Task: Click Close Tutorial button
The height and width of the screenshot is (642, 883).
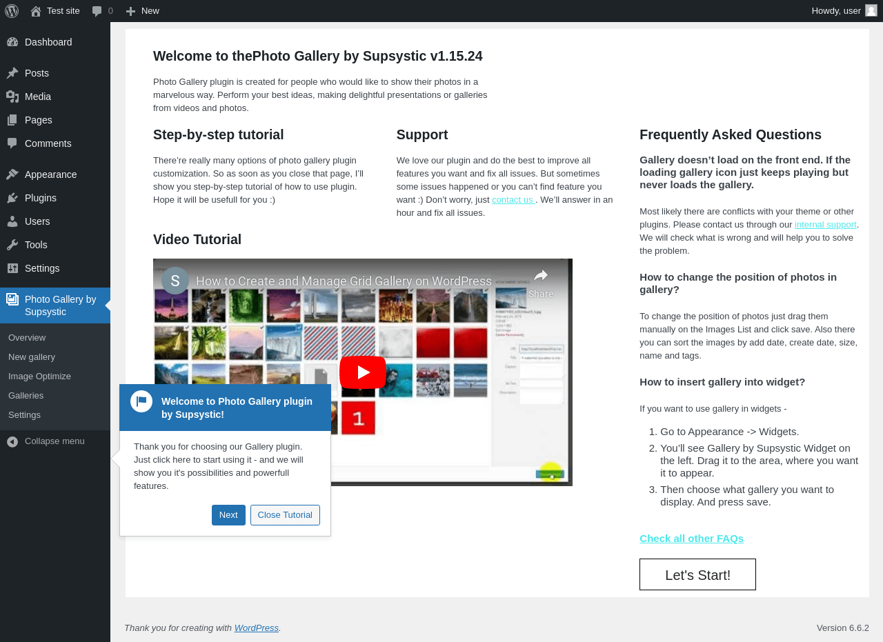Action: [285, 515]
